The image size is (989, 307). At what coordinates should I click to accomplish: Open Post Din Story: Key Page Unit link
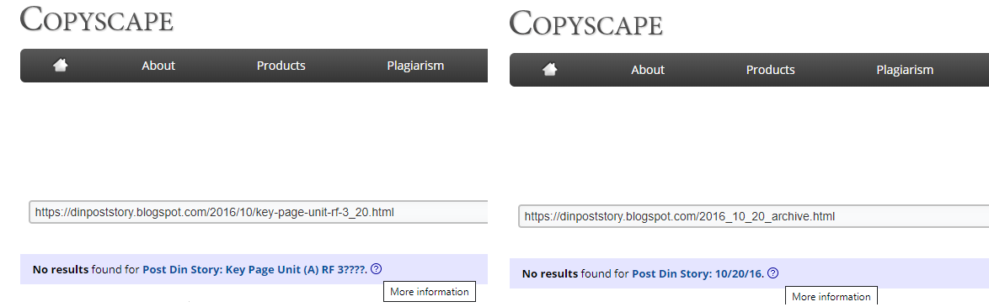click(254, 269)
